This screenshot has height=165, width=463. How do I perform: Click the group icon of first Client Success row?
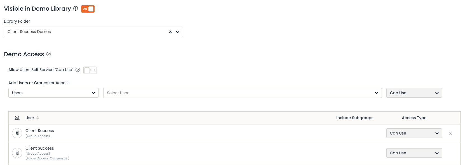click(x=17, y=133)
